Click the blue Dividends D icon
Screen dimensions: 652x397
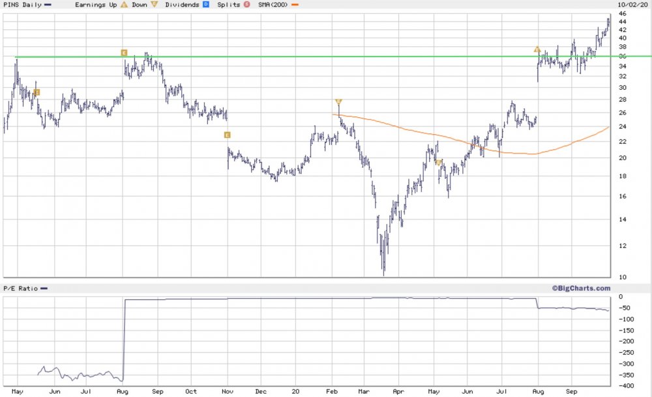[x=206, y=5]
